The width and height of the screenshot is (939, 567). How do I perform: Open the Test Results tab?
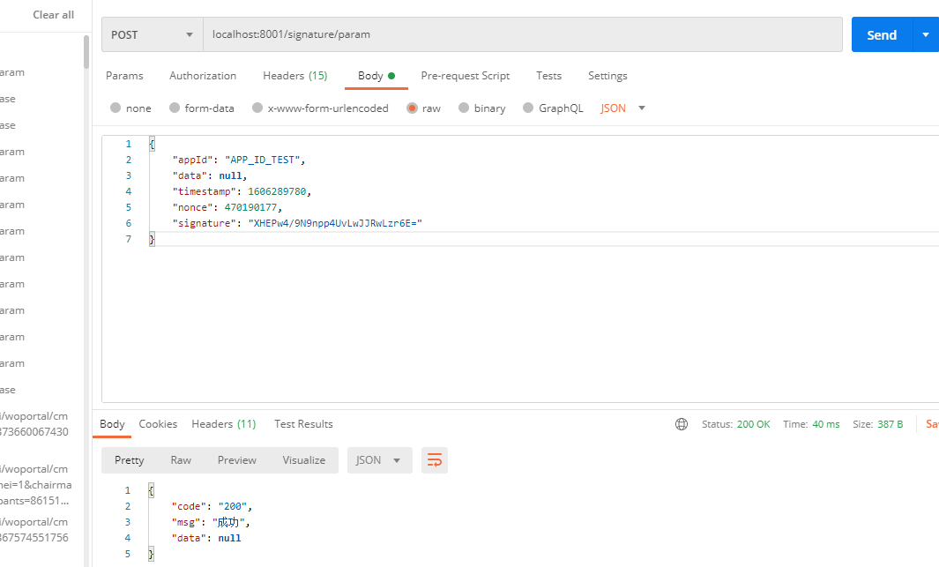pos(303,424)
